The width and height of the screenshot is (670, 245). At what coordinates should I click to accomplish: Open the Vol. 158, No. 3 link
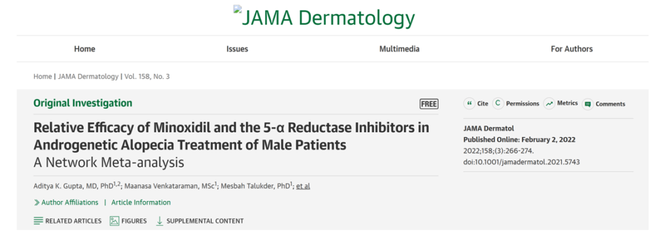147,76
